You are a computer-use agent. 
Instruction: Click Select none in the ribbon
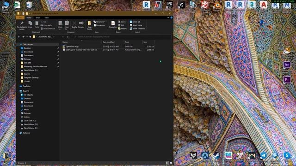coord(136,25)
